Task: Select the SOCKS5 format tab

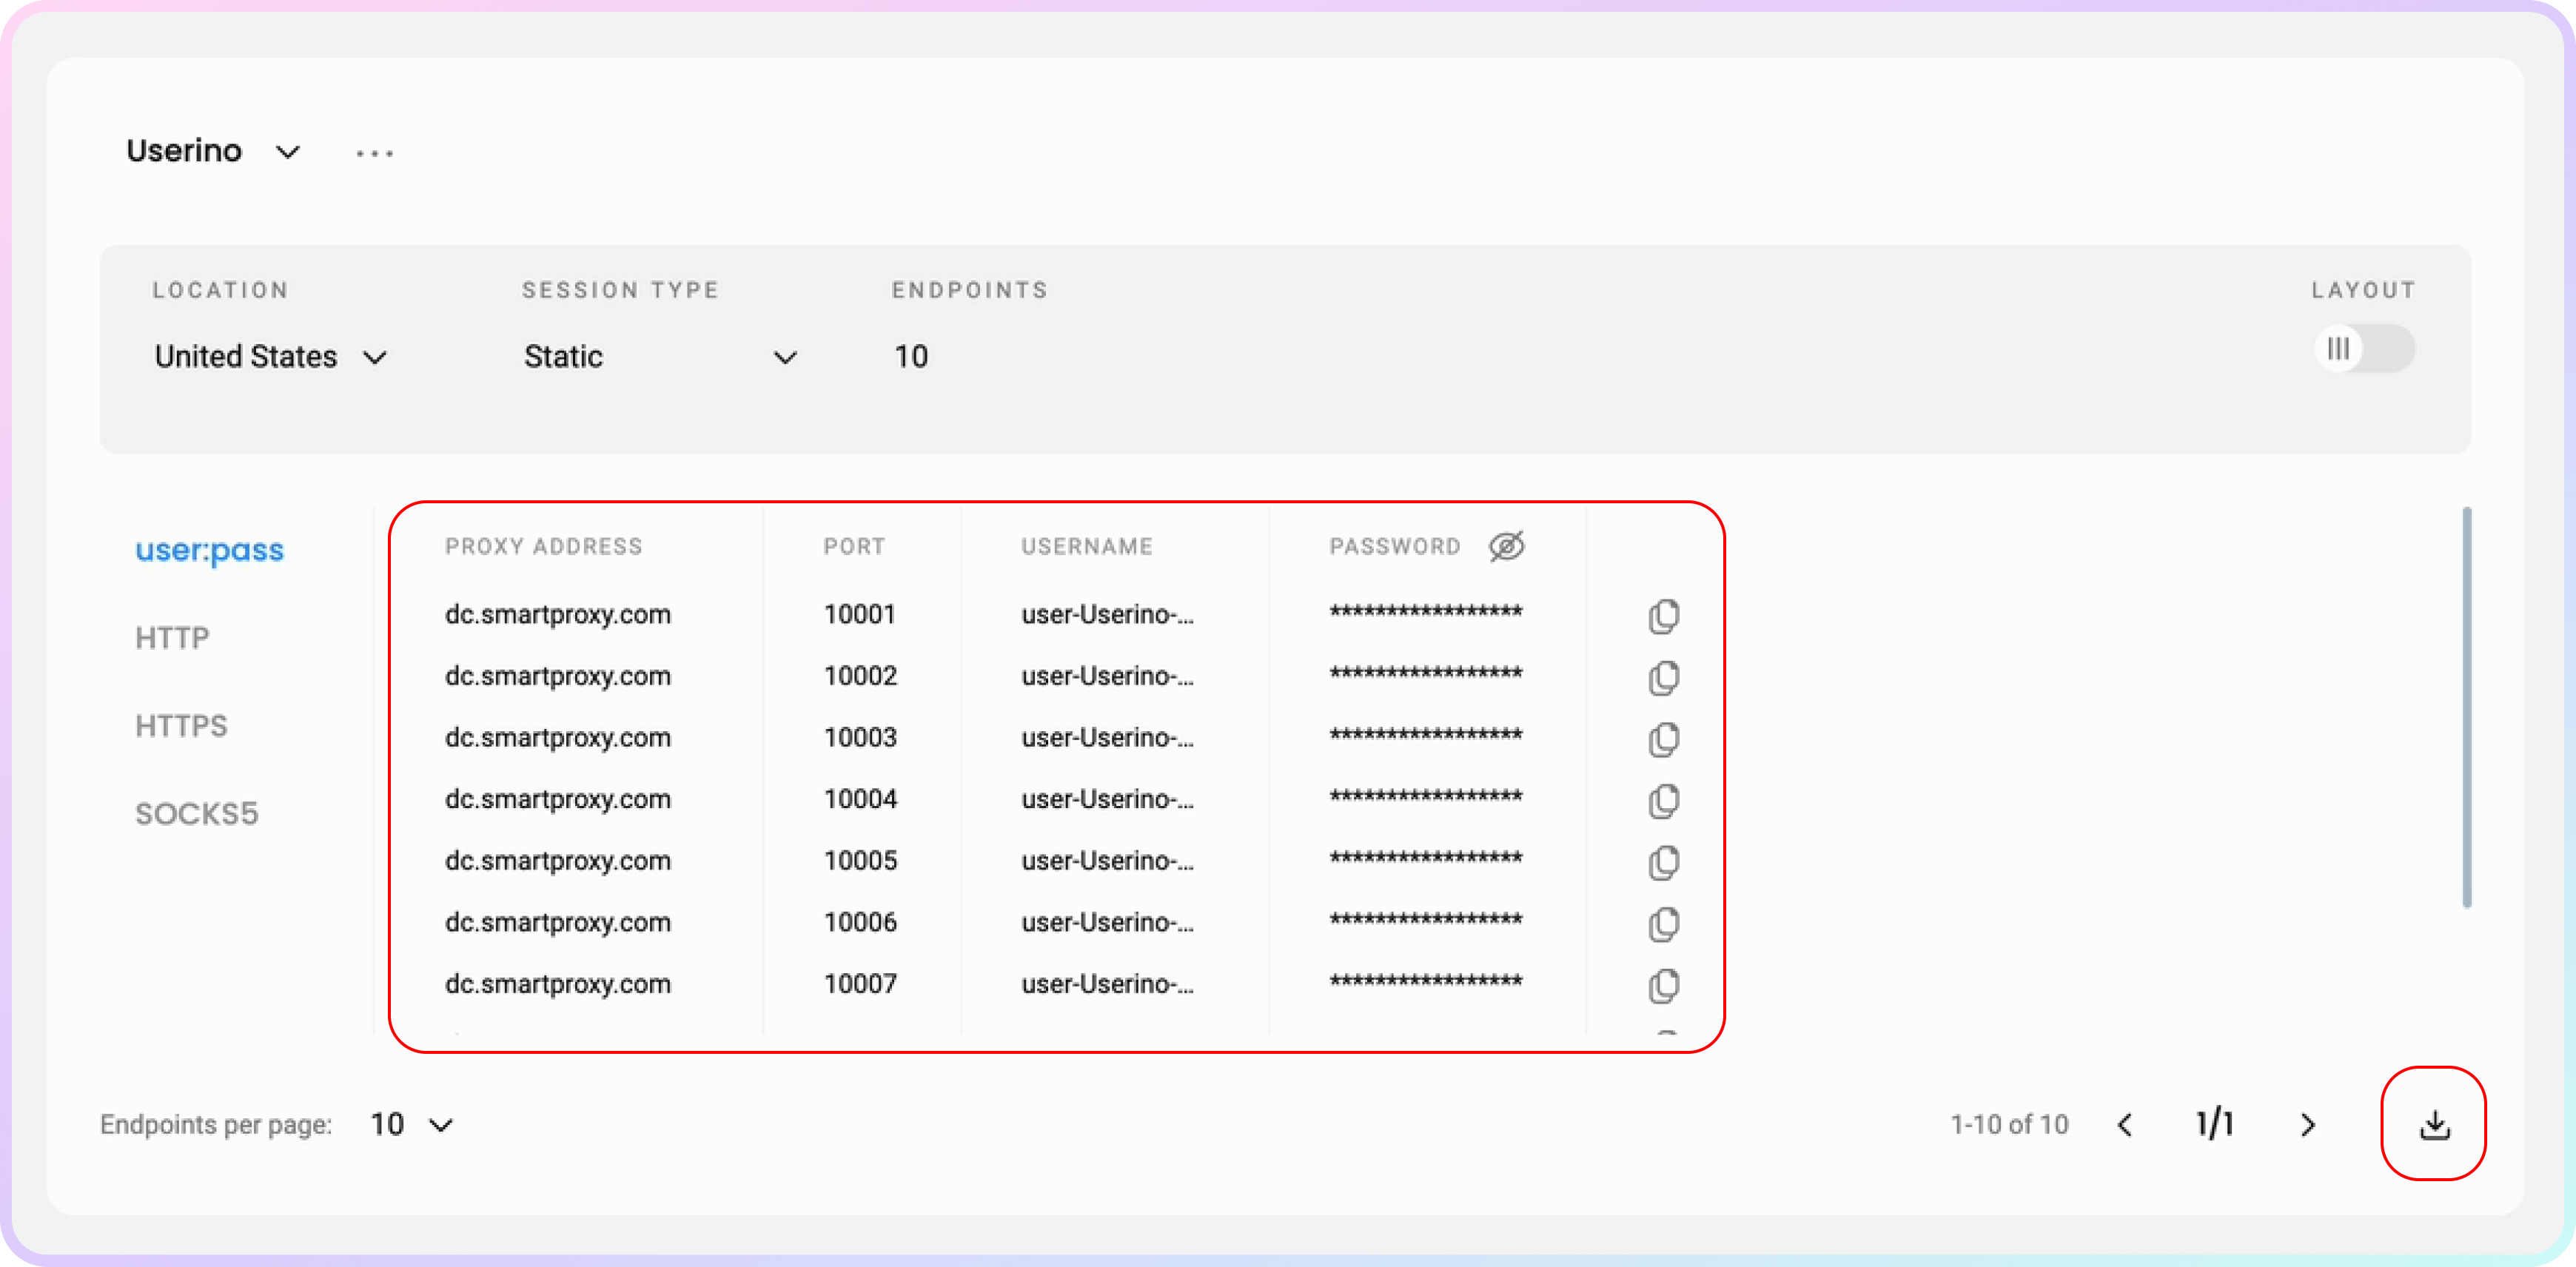Action: [197, 814]
